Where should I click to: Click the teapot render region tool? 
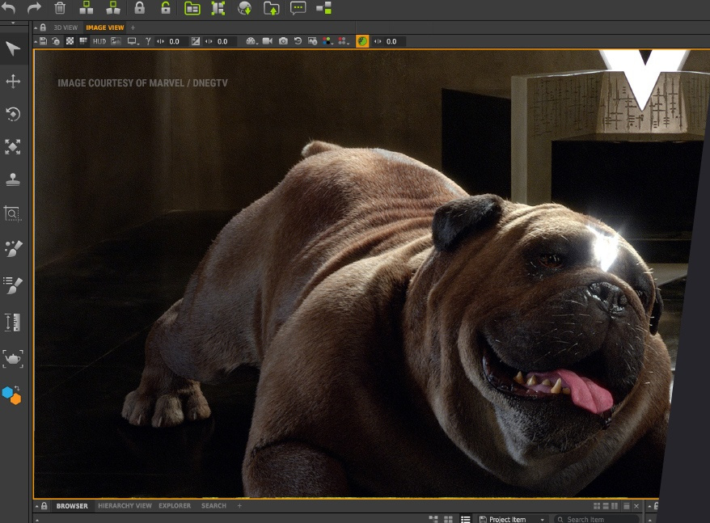13,358
